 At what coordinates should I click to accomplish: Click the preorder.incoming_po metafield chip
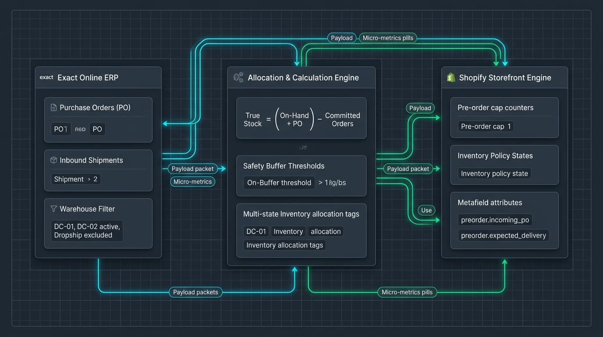coord(495,220)
